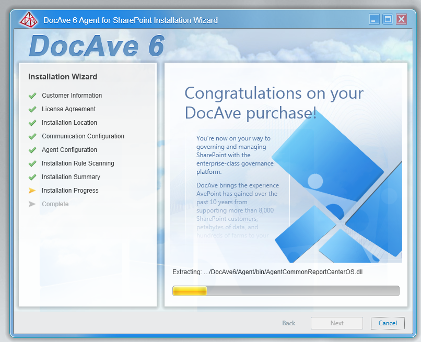Select the Customer Information step in the sidebar
This screenshot has height=342, width=421.
click(x=72, y=96)
